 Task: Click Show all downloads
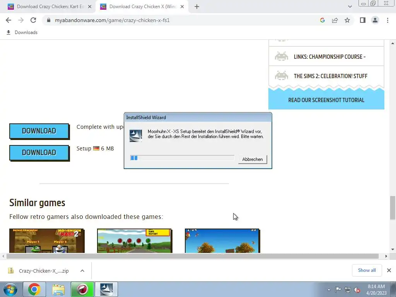(367, 270)
